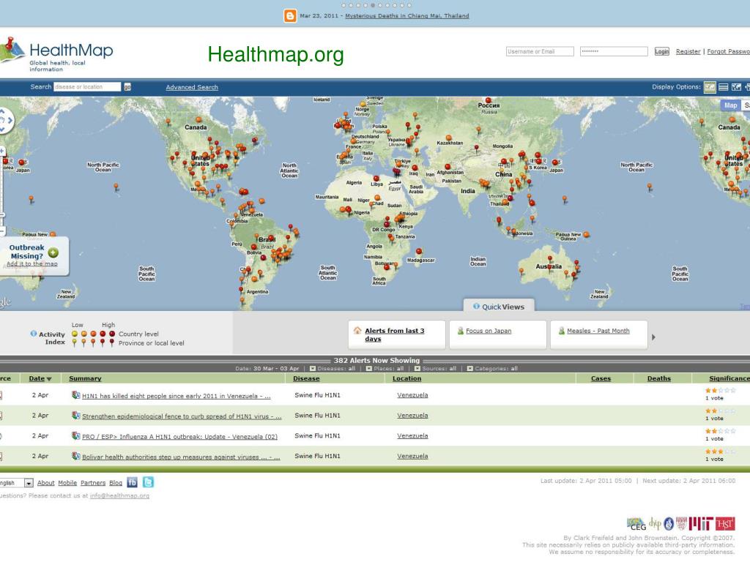Image resolution: width=750 pixels, height=562 pixels.
Task: Open Mysterious Deaths in Chiang Mai headline
Action: click(407, 16)
